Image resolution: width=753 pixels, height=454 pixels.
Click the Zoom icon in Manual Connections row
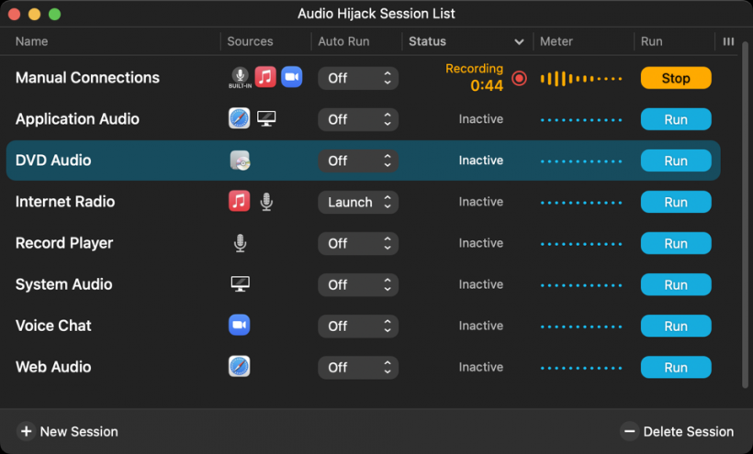[x=291, y=78]
